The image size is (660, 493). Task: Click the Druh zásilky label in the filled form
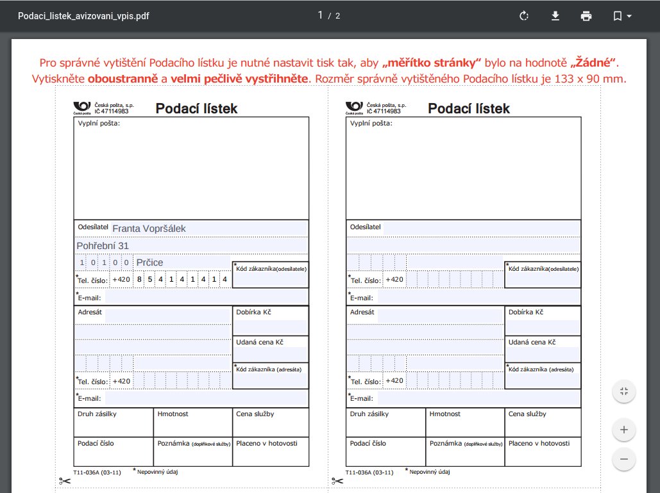(x=97, y=414)
